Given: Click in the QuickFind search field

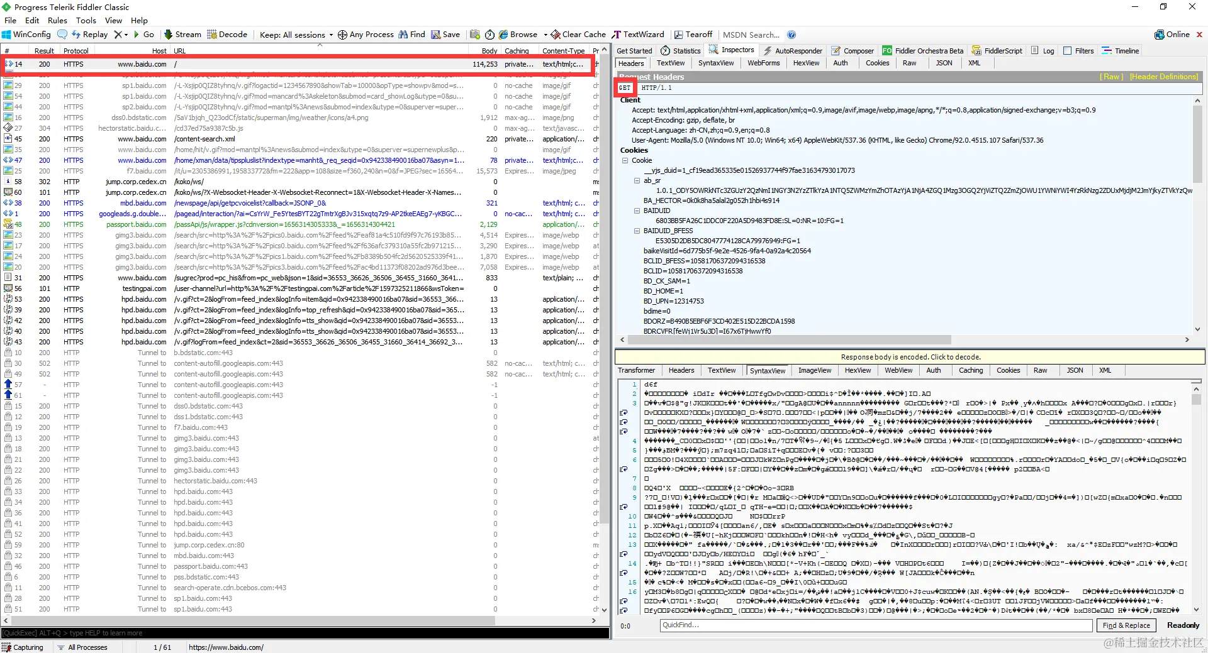Looking at the screenshot, I should point(876,625).
